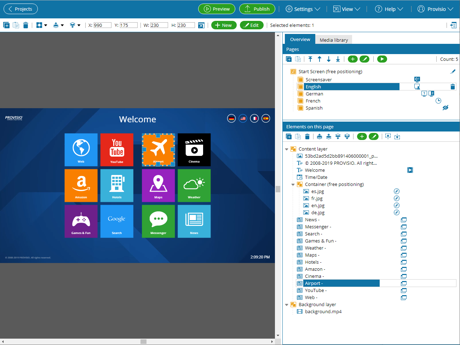This screenshot has height=345, width=460.
Task: Click the hidden eye icon on Spanish page
Action: click(445, 108)
